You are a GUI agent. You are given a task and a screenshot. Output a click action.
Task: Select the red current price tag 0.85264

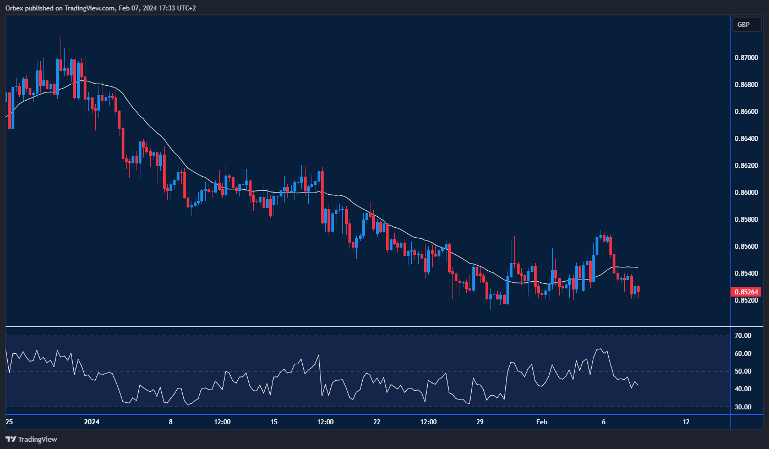746,292
